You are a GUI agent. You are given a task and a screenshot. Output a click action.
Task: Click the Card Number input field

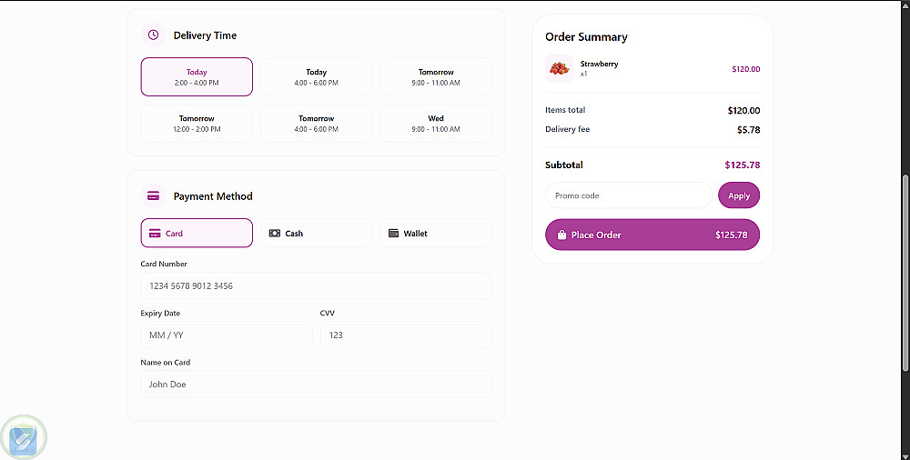pyautogui.click(x=316, y=286)
